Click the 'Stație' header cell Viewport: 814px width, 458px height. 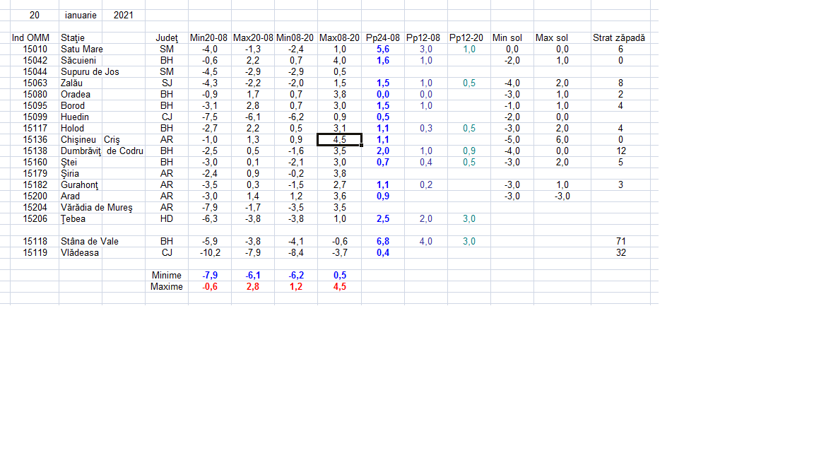(x=81, y=38)
